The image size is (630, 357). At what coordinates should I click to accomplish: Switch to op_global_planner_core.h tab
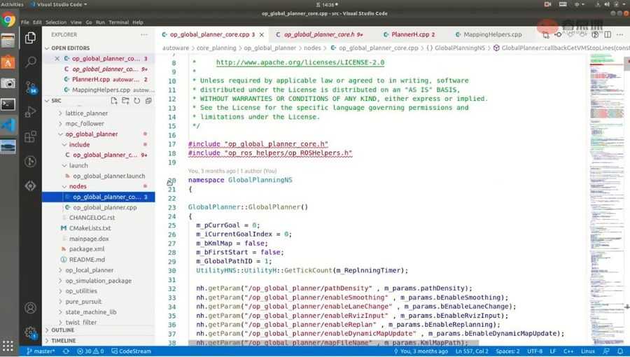pos(319,35)
